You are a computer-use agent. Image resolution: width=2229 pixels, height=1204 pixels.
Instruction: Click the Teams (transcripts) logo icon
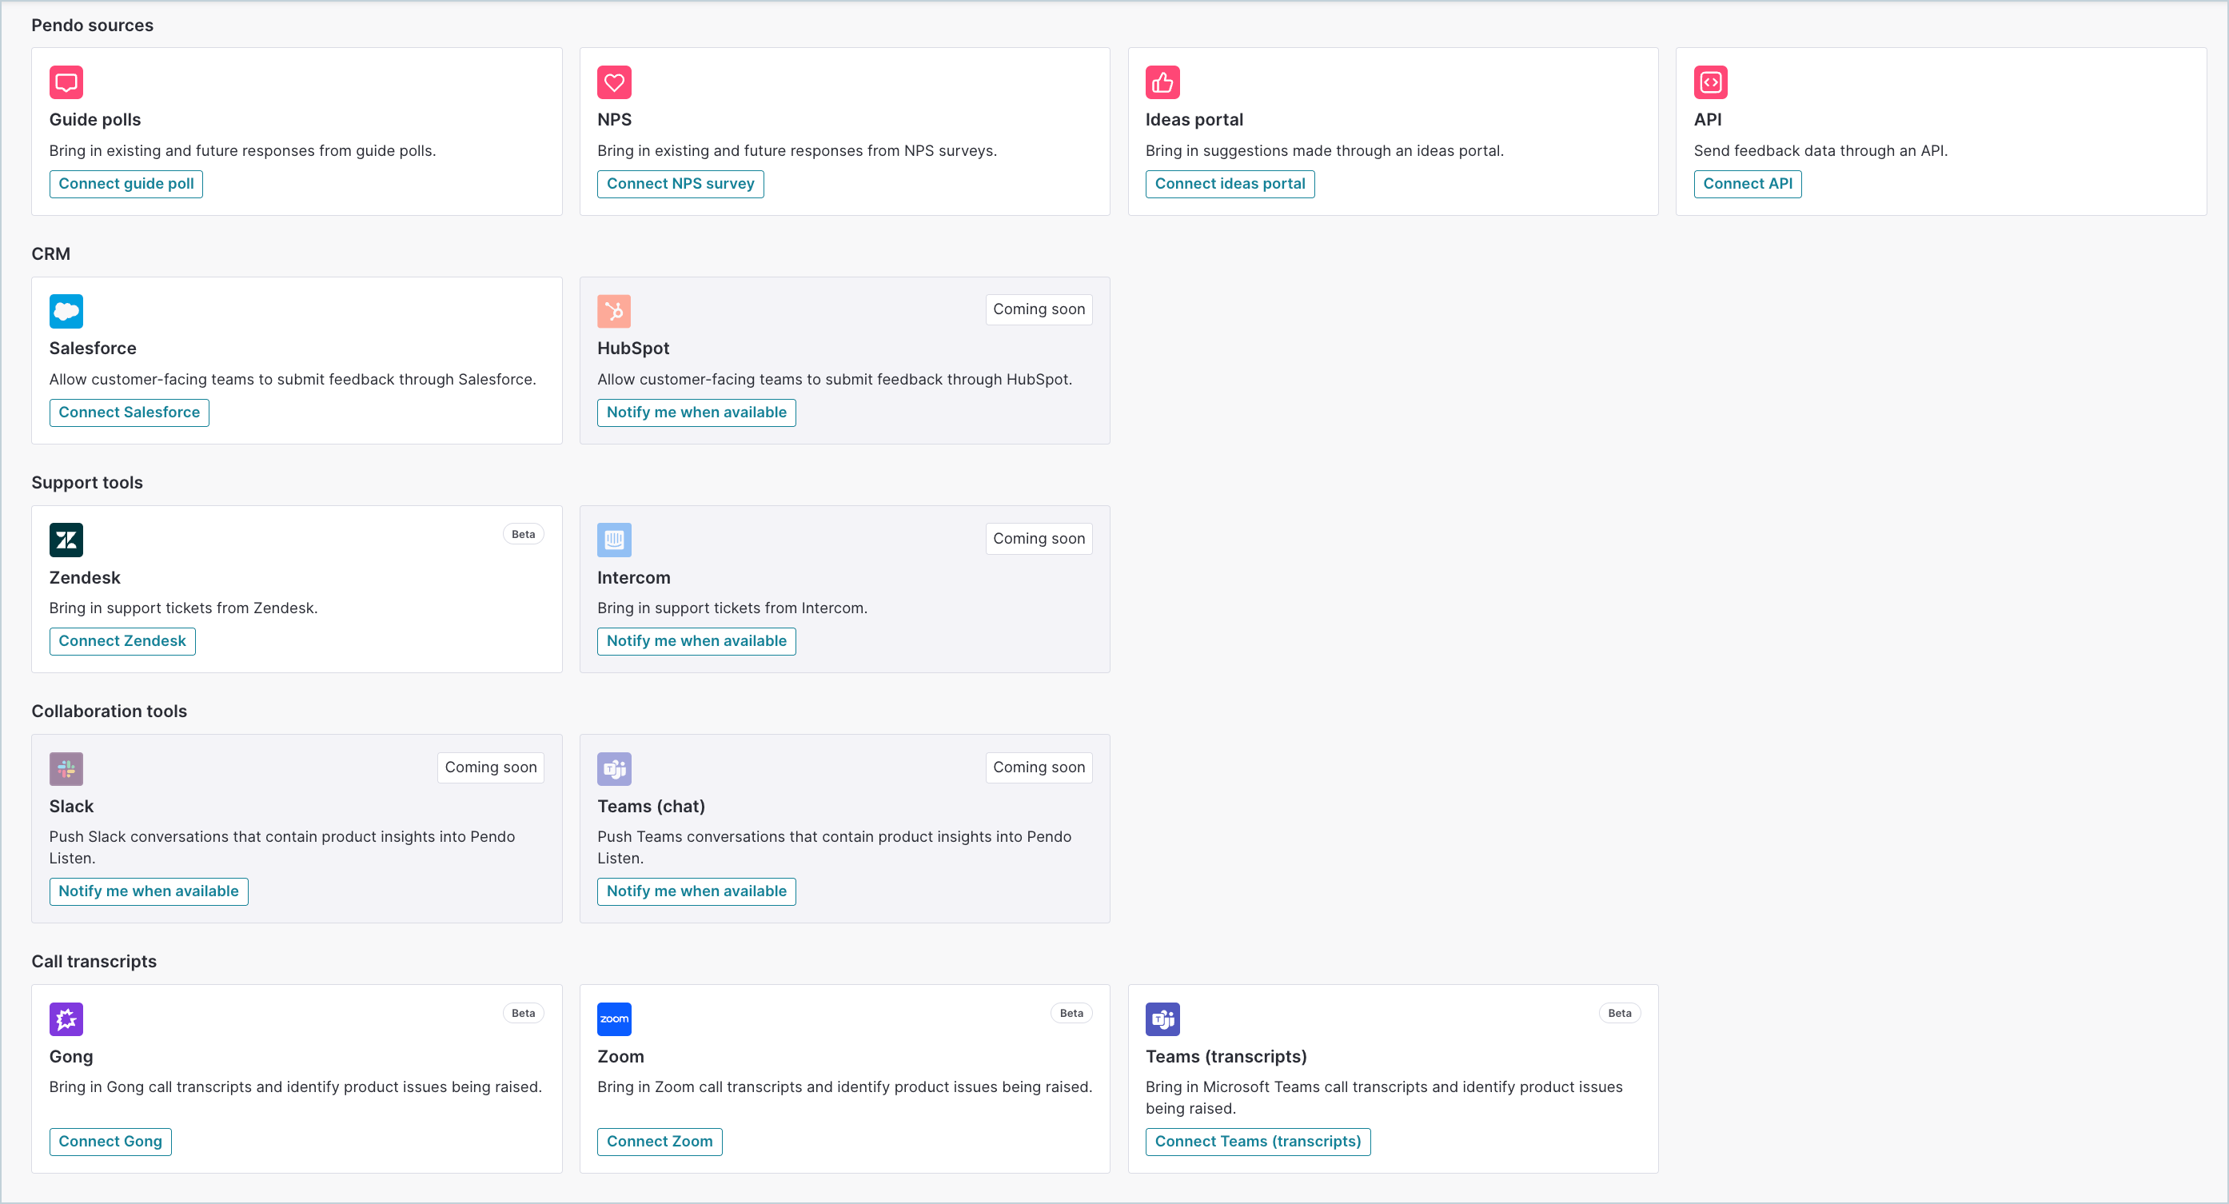pos(1162,1019)
